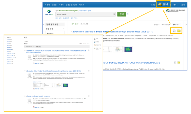Screen dimensions: 191x114
Task: Click the 인쇄 print icon in folder view
Action: [95, 39]
